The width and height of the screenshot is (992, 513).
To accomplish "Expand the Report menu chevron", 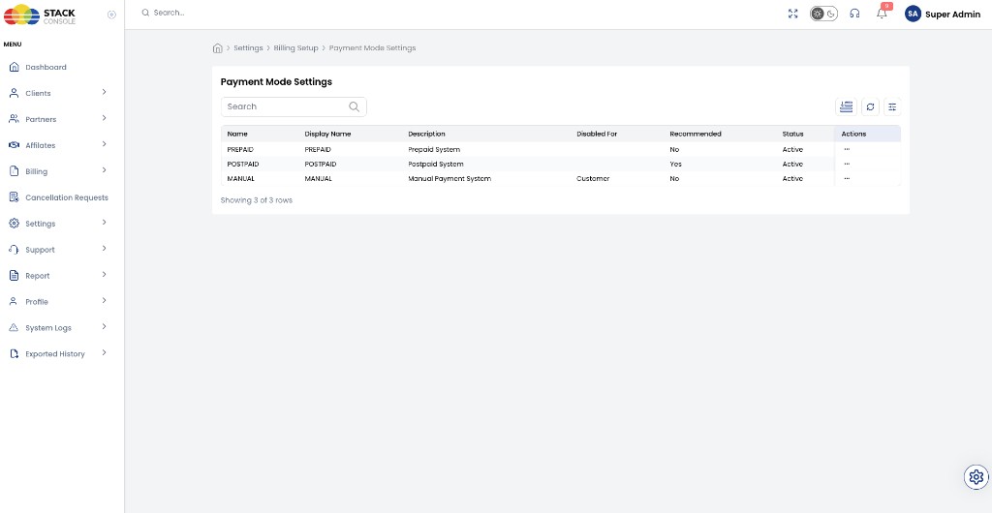I will coord(104,274).
